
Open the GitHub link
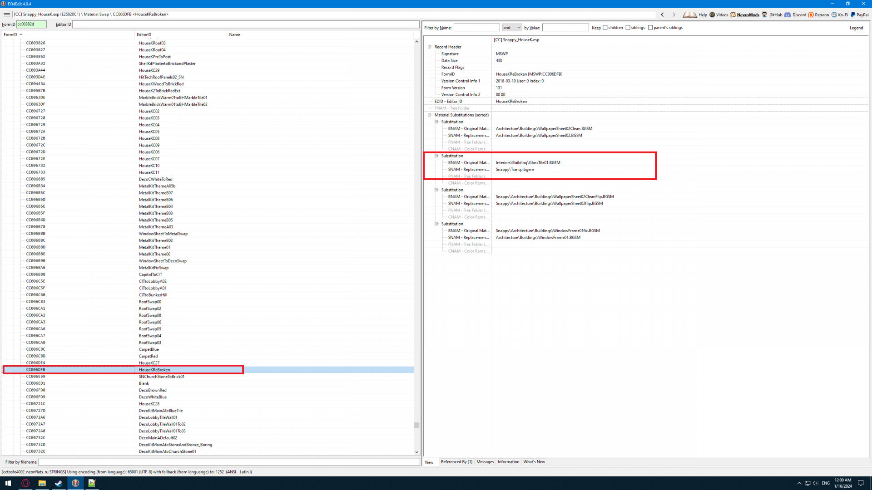[772, 15]
